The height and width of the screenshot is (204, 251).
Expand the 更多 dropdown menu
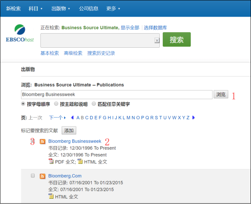click(x=113, y=8)
